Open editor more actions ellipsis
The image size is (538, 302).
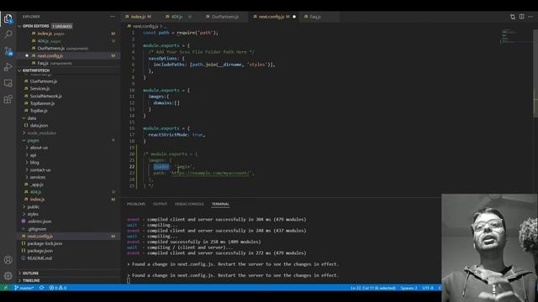[x=530, y=17]
